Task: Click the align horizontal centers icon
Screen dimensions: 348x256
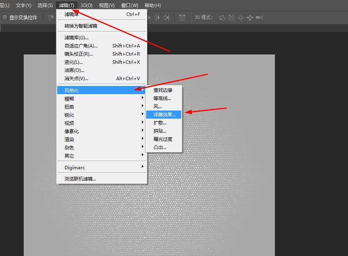Action: coord(157,18)
